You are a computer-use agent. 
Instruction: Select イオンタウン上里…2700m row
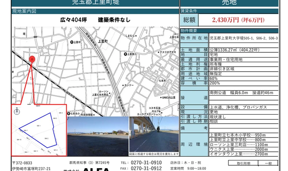239,154
